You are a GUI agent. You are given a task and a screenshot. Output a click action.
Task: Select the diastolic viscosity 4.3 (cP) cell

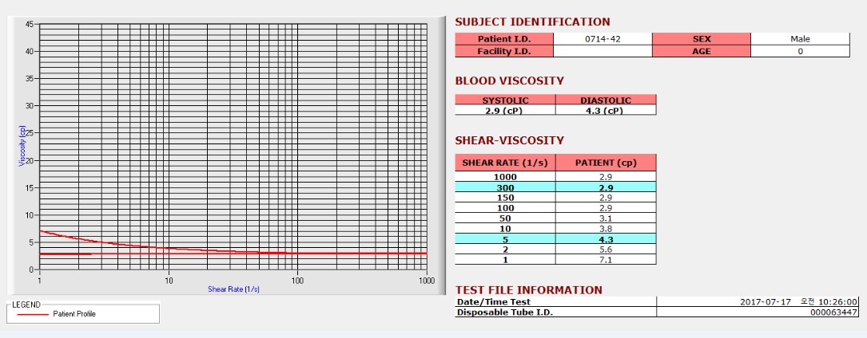606,110
